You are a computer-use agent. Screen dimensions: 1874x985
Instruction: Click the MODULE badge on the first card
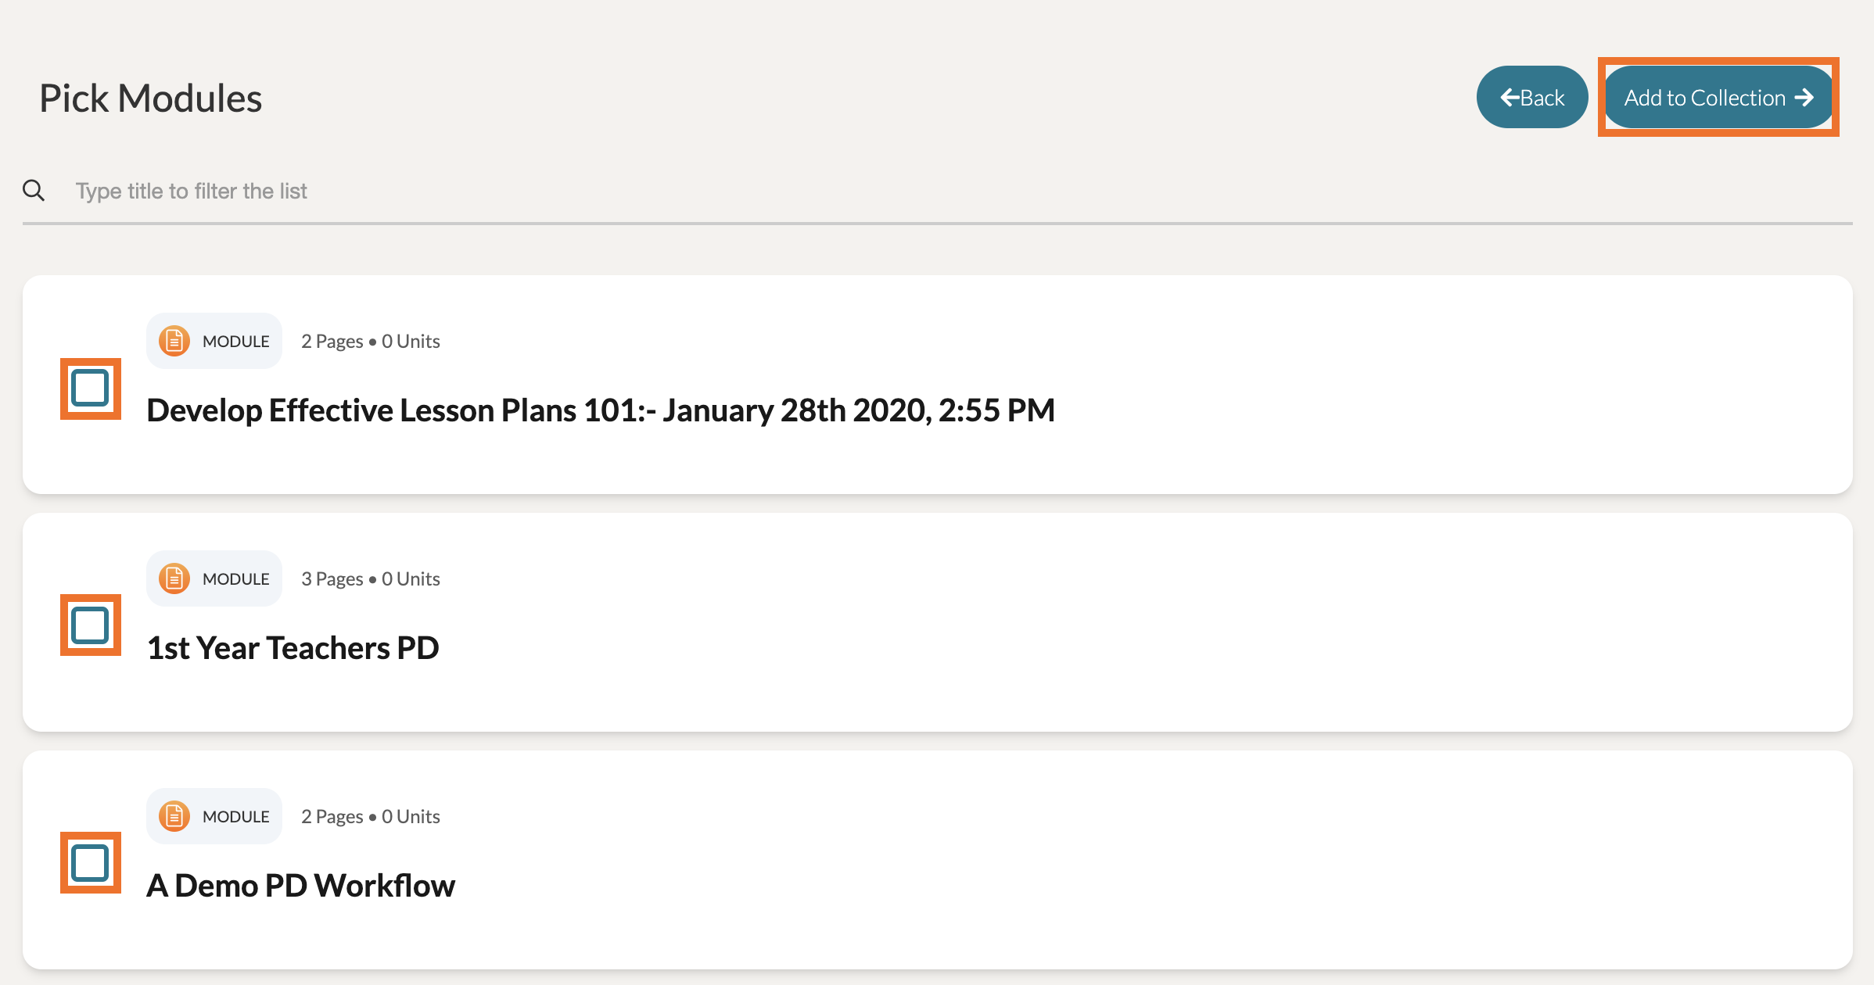(x=214, y=341)
